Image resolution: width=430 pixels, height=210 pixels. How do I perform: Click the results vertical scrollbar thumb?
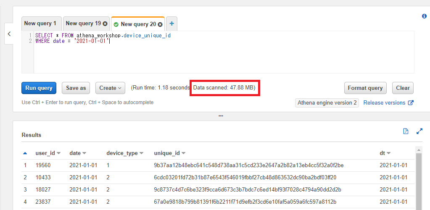click(x=419, y=181)
